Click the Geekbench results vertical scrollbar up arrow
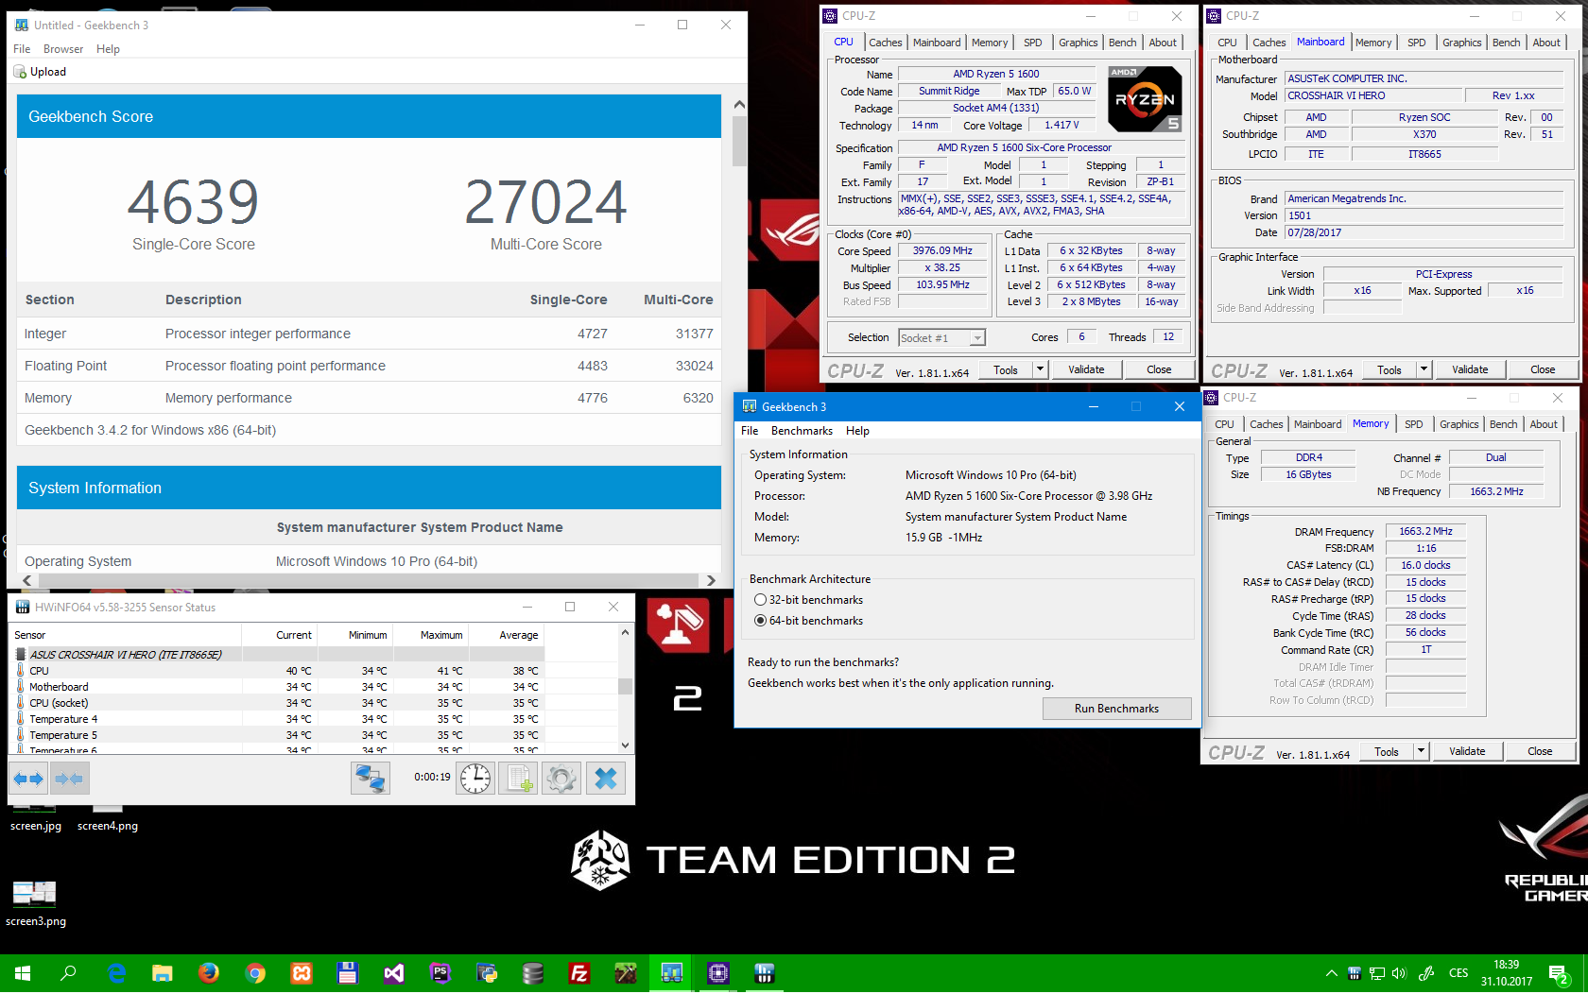1588x994 pixels. [x=739, y=105]
